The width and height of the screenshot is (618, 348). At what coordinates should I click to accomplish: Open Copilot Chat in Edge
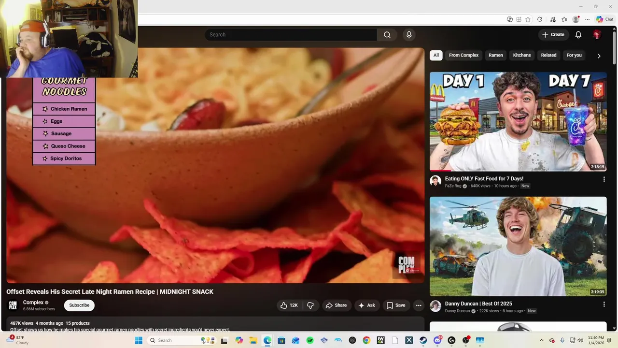[x=605, y=19]
